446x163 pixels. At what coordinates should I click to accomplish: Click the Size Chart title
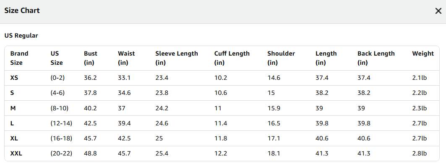pyautogui.click(x=22, y=11)
